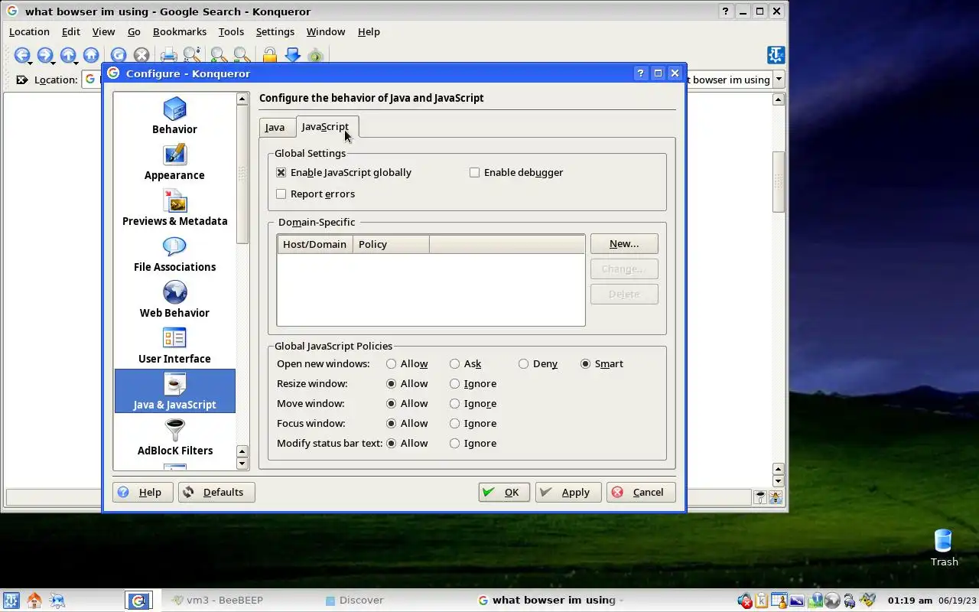Screen dimensions: 979x612
Task: Click the dialog's What's This question icon
Action: [x=641, y=73]
